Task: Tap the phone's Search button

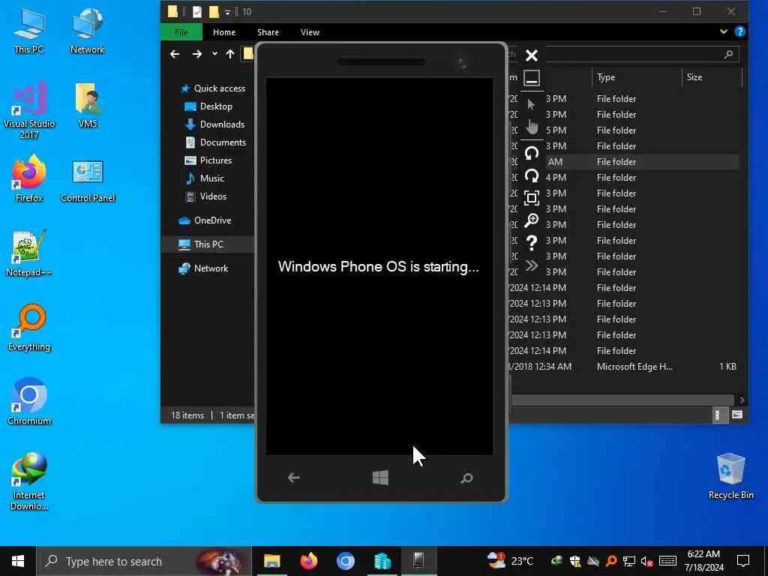Action: (x=466, y=478)
